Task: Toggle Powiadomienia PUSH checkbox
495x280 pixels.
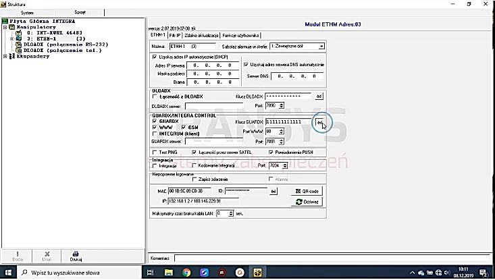Action: [x=271, y=152]
